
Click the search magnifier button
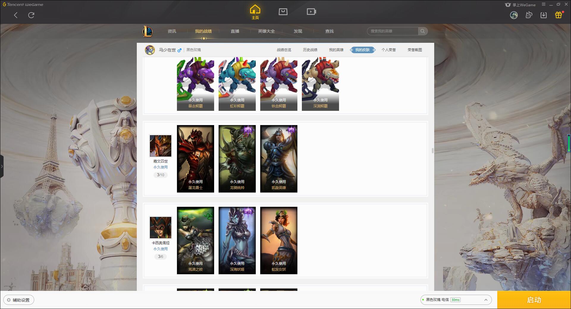(423, 31)
